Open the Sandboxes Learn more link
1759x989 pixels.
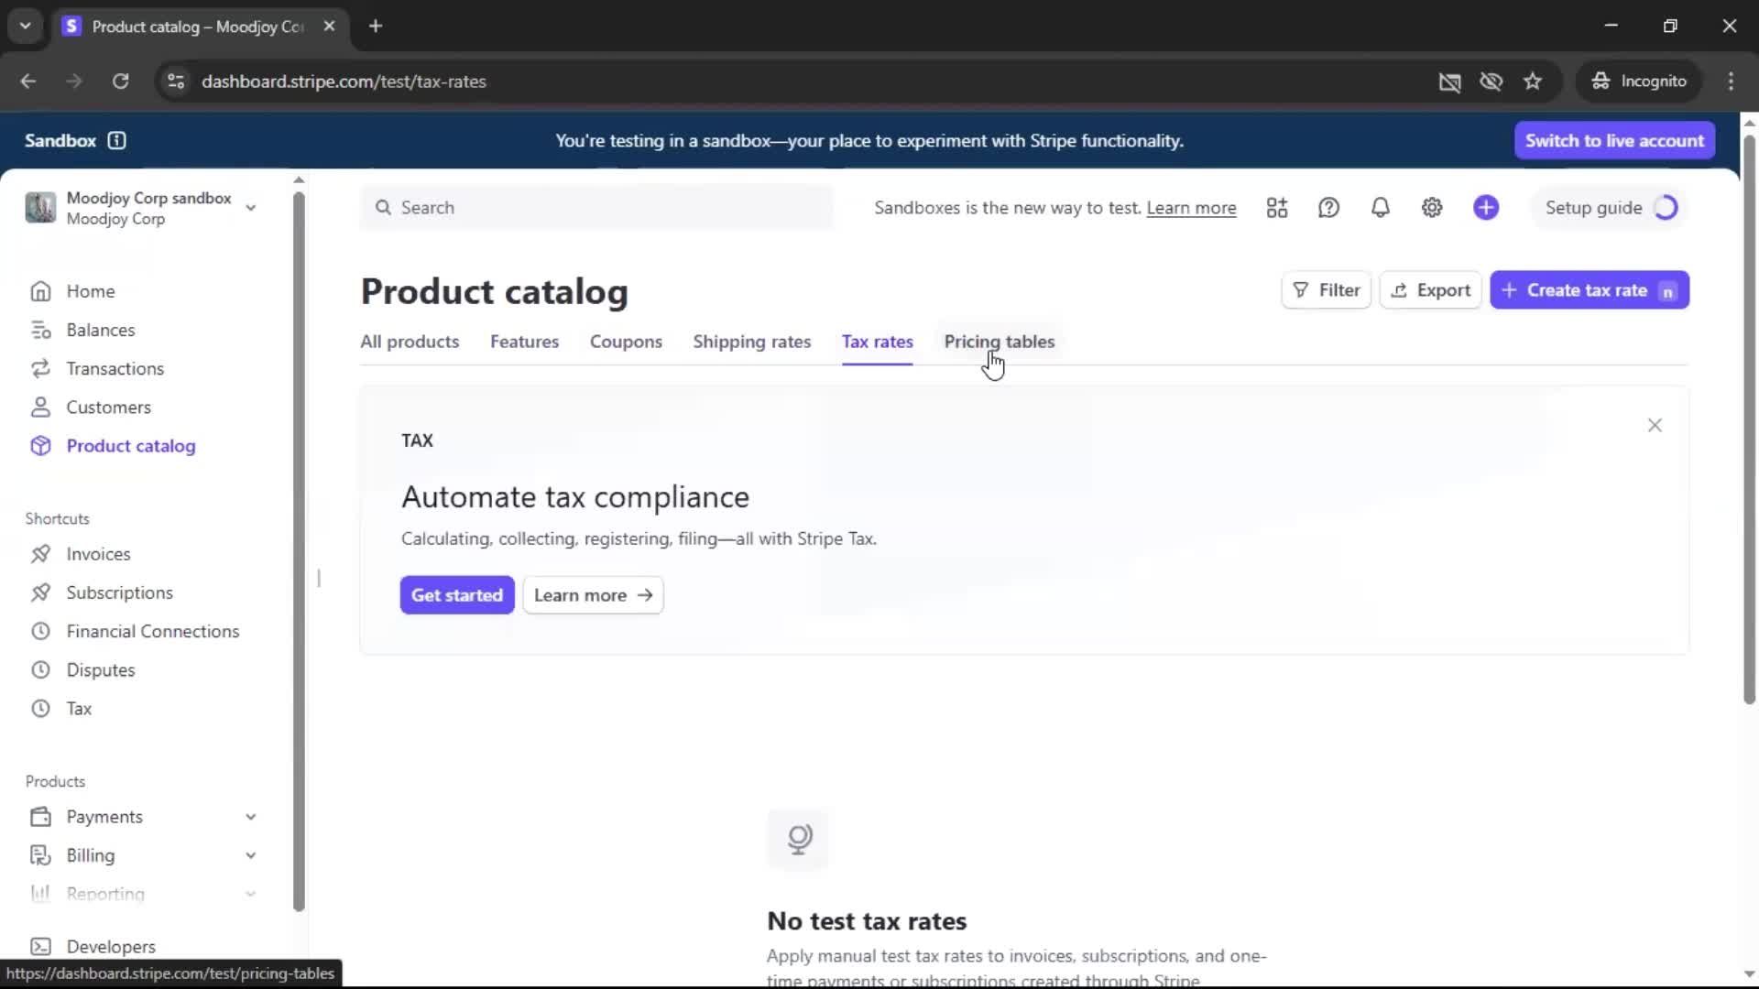(1191, 208)
